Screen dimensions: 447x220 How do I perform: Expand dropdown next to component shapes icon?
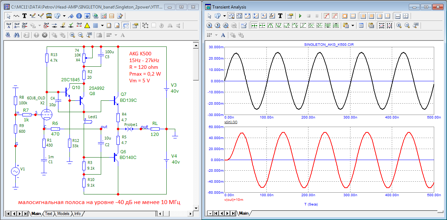tap(64, 16)
